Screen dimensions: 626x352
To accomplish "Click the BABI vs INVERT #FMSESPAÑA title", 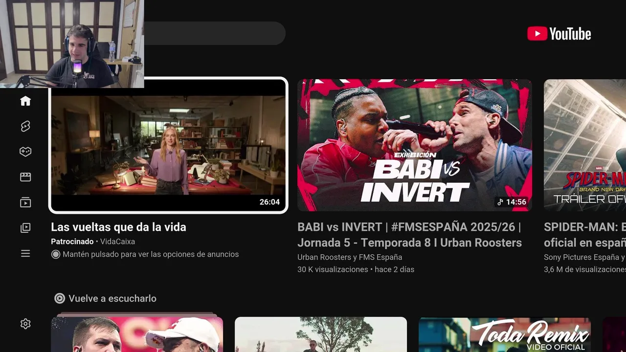I will coord(410,235).
